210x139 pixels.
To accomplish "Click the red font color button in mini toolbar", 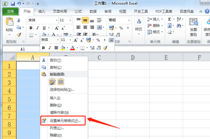I will [x=72, y=48].
